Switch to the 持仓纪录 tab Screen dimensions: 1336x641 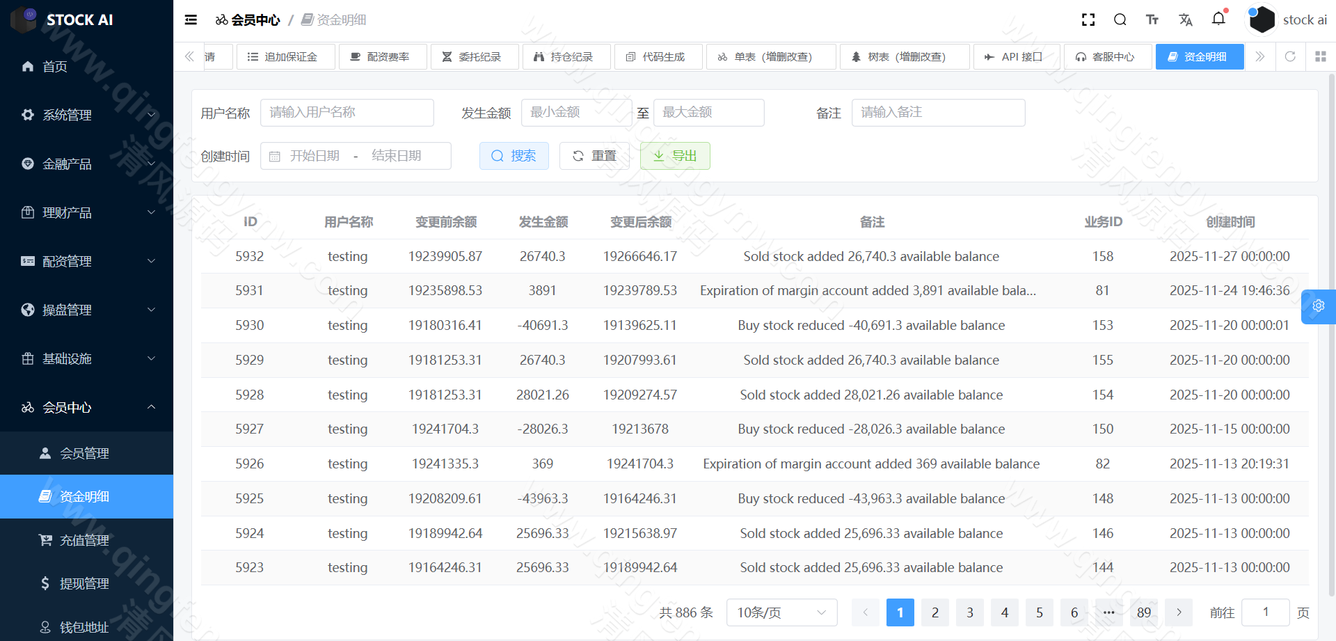click(567, 56)
